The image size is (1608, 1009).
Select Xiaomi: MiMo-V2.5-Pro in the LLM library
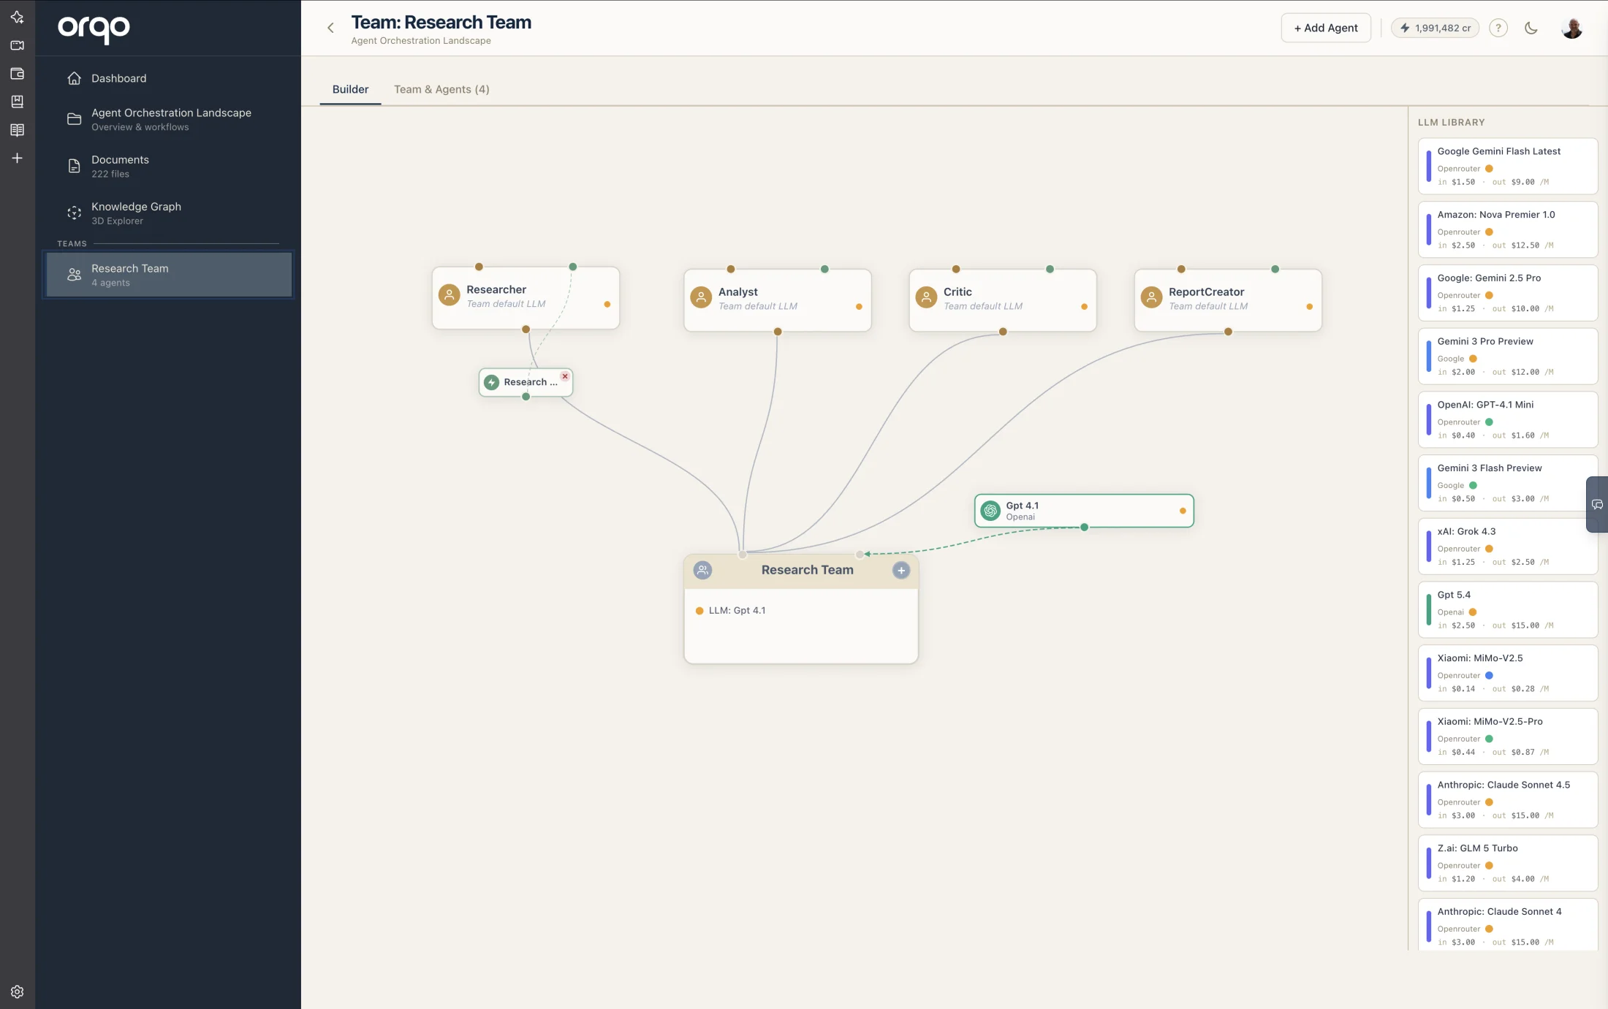(x=1507, y=736)
